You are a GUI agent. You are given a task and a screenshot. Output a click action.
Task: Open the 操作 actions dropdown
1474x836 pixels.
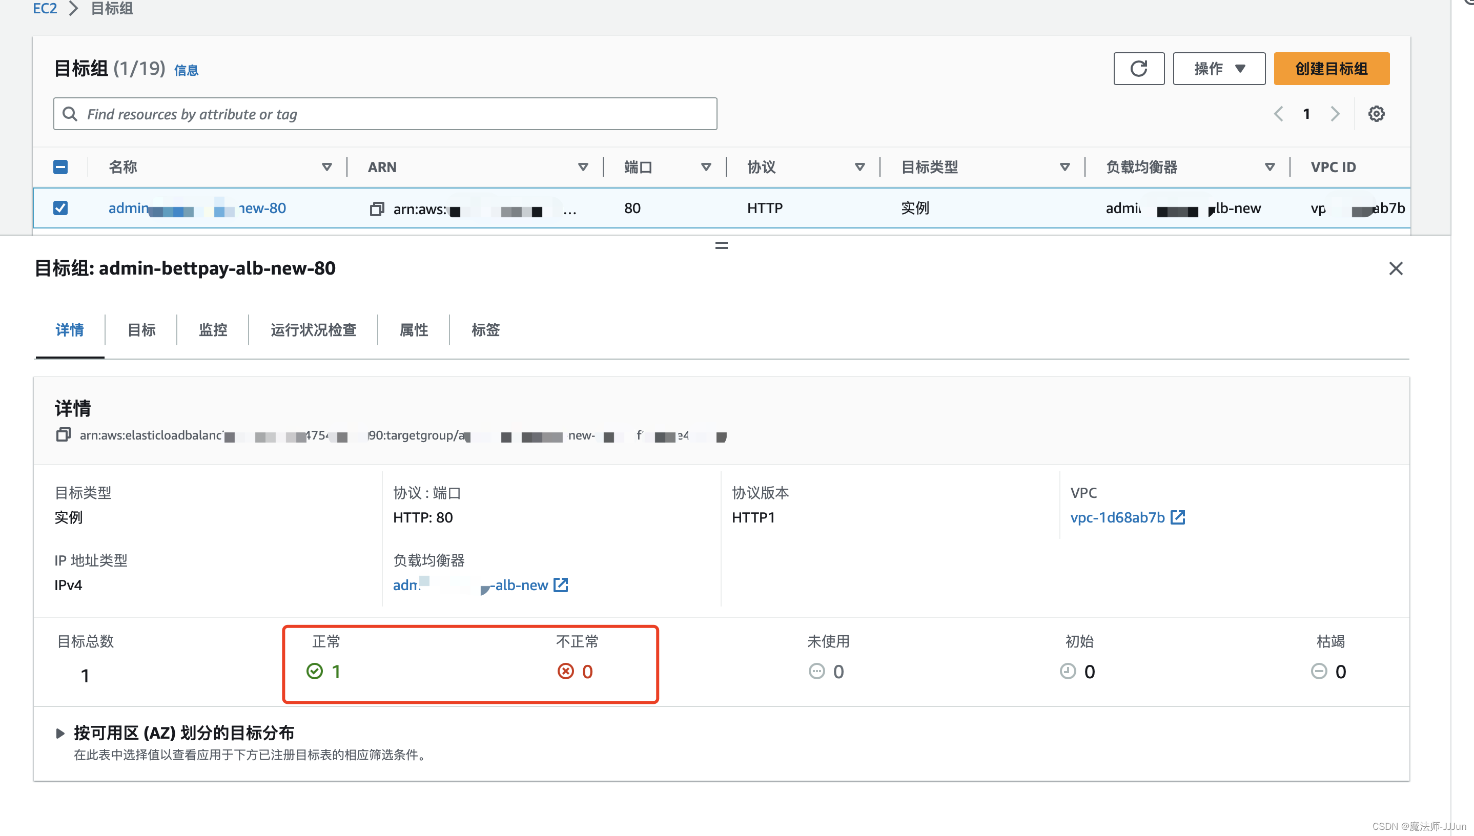[x=1219, y=68]
